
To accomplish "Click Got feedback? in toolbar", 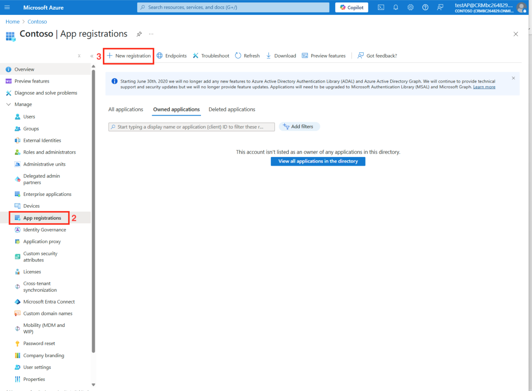I will coord(377,56).
